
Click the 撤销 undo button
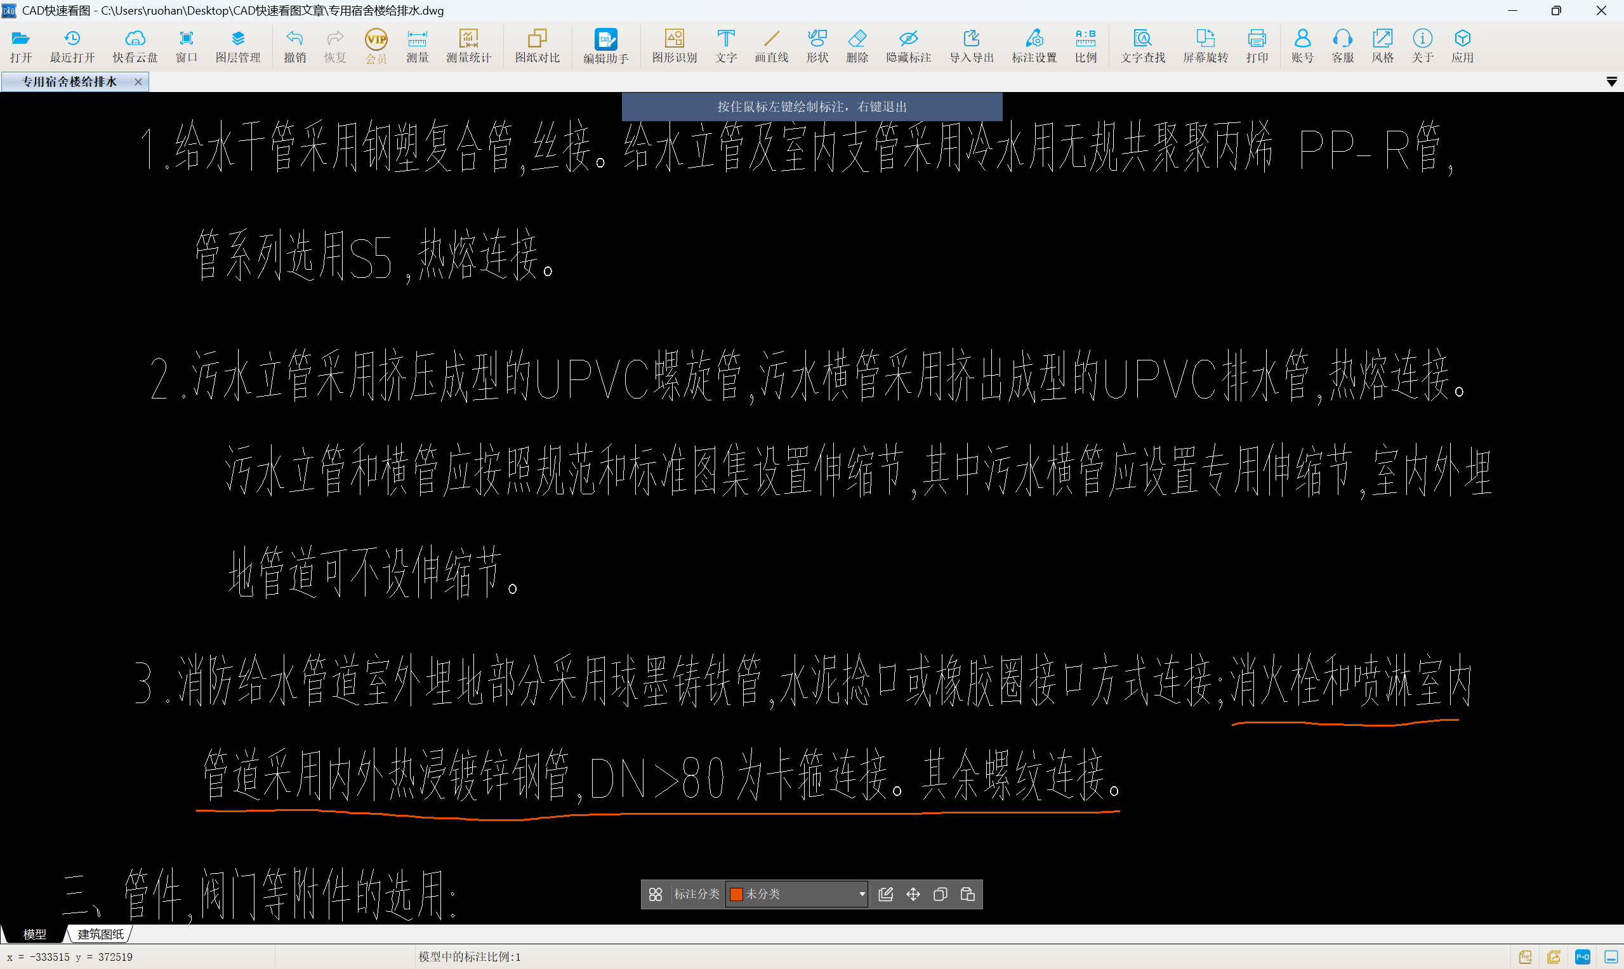[x=294, y=46]
